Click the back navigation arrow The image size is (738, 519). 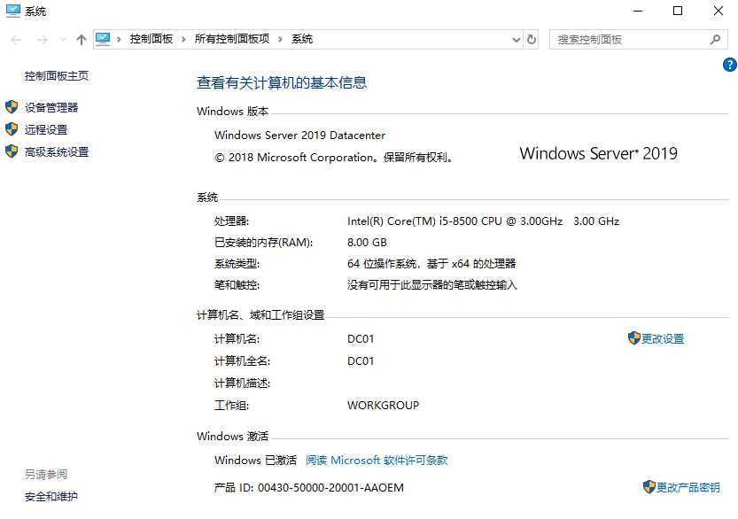tap(16, 40)
